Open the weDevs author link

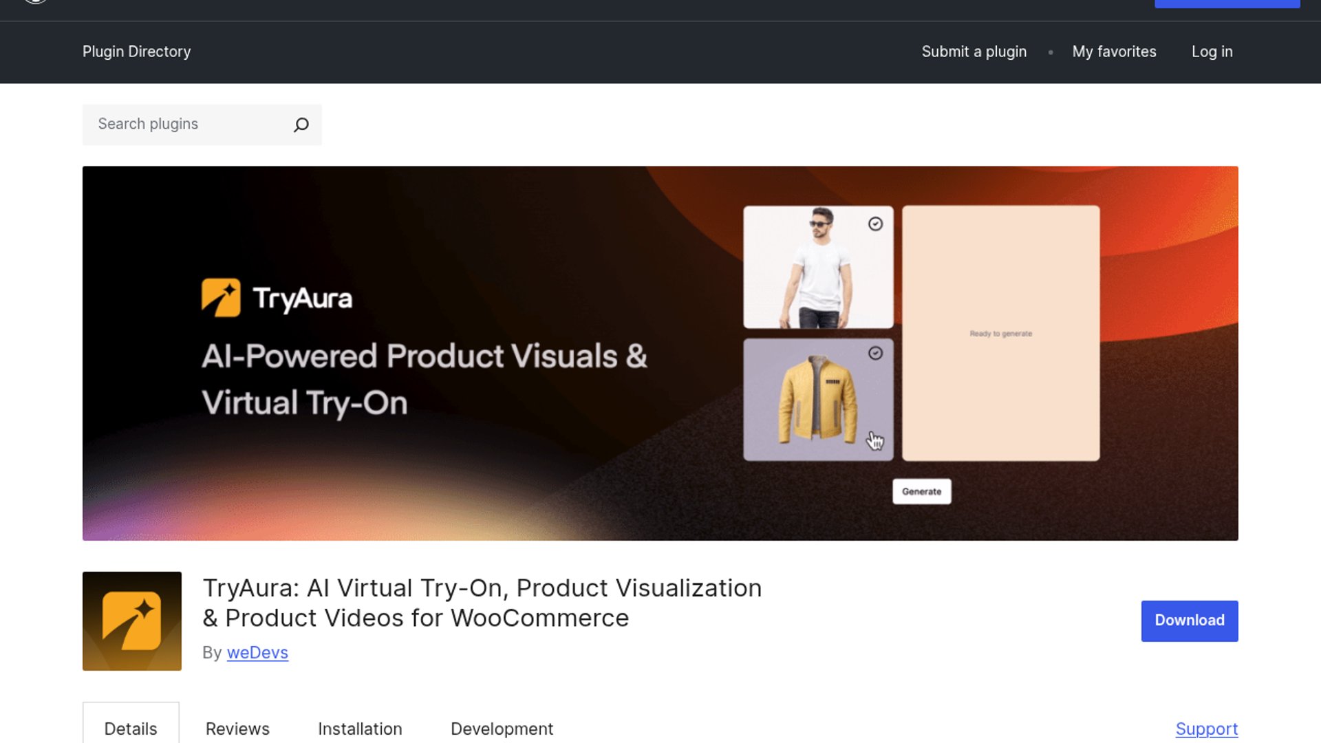pyautogui.click(x=257, y=652)
